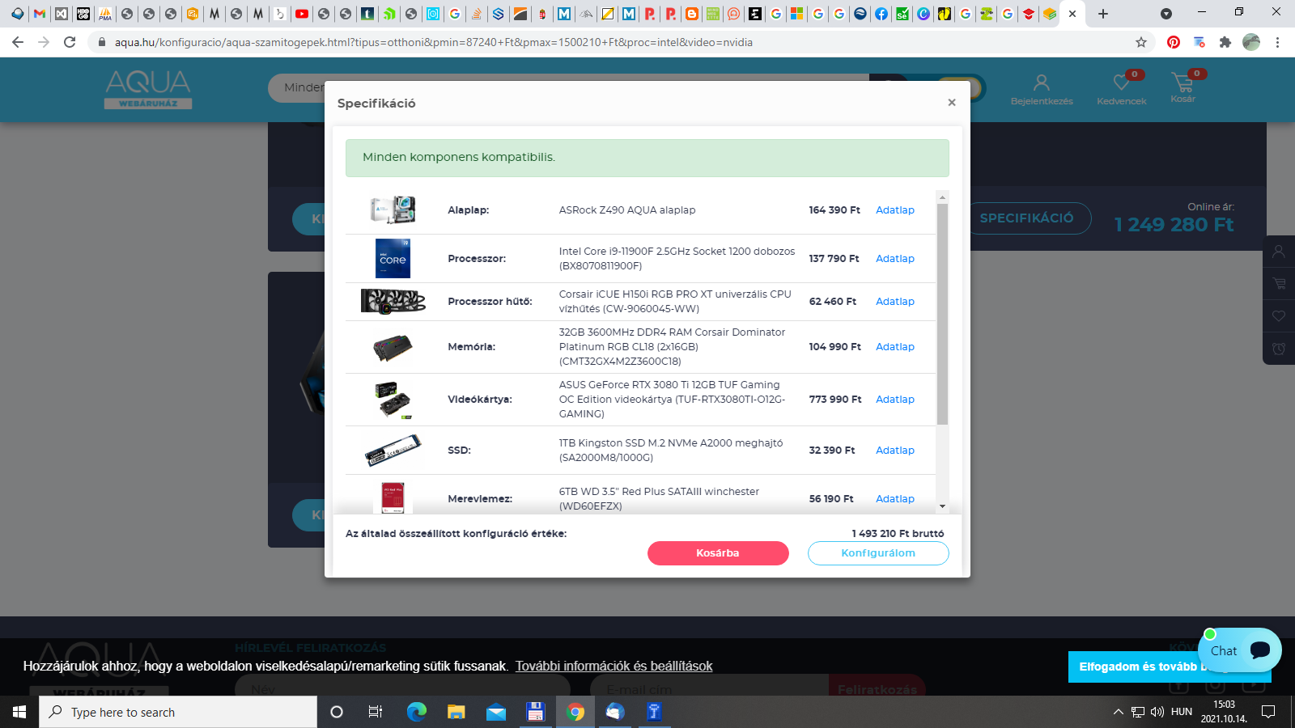The height and width of the screenshot is (728, 1295).
Task: Click the component list scrollbar thumb
Action: (x=942, y=314)
